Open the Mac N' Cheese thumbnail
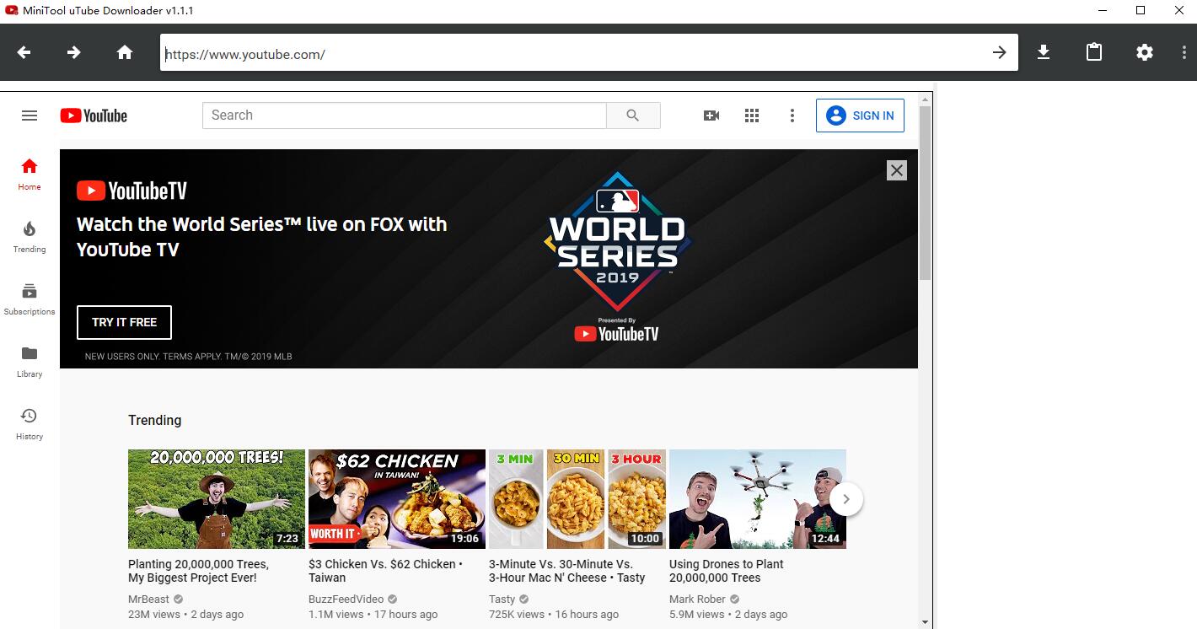The height and width of the screenshot is (629, 1197). point(577,499)
